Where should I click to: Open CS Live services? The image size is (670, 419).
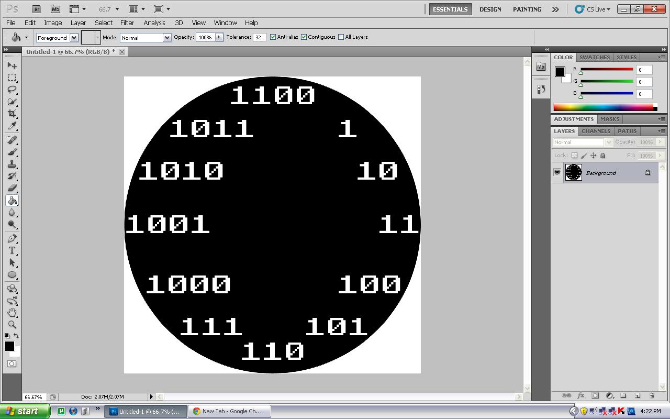click(x=593, y=9)
